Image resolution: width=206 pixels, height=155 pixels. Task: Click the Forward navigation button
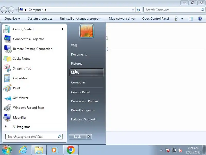click(11, 10)
